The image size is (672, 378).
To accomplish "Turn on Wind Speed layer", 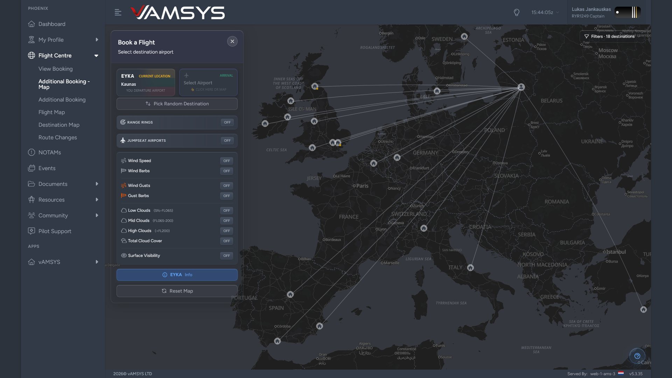I will pyautogui.click(x=226, y=161).
